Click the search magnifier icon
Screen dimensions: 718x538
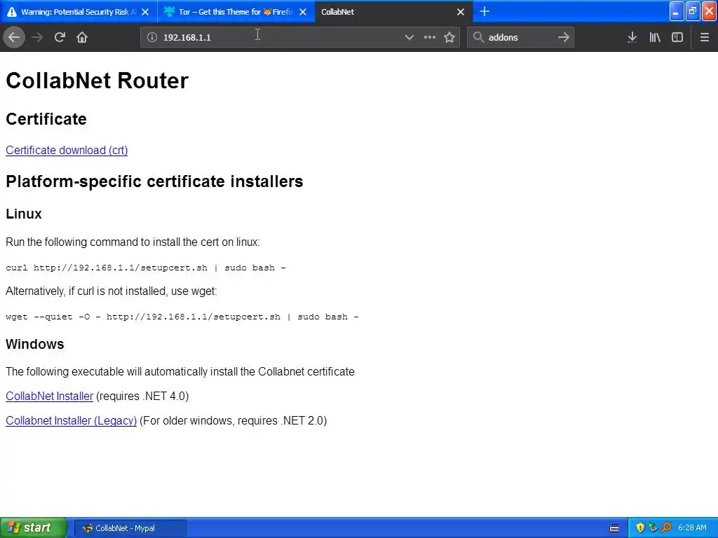[x=478, y=38]
